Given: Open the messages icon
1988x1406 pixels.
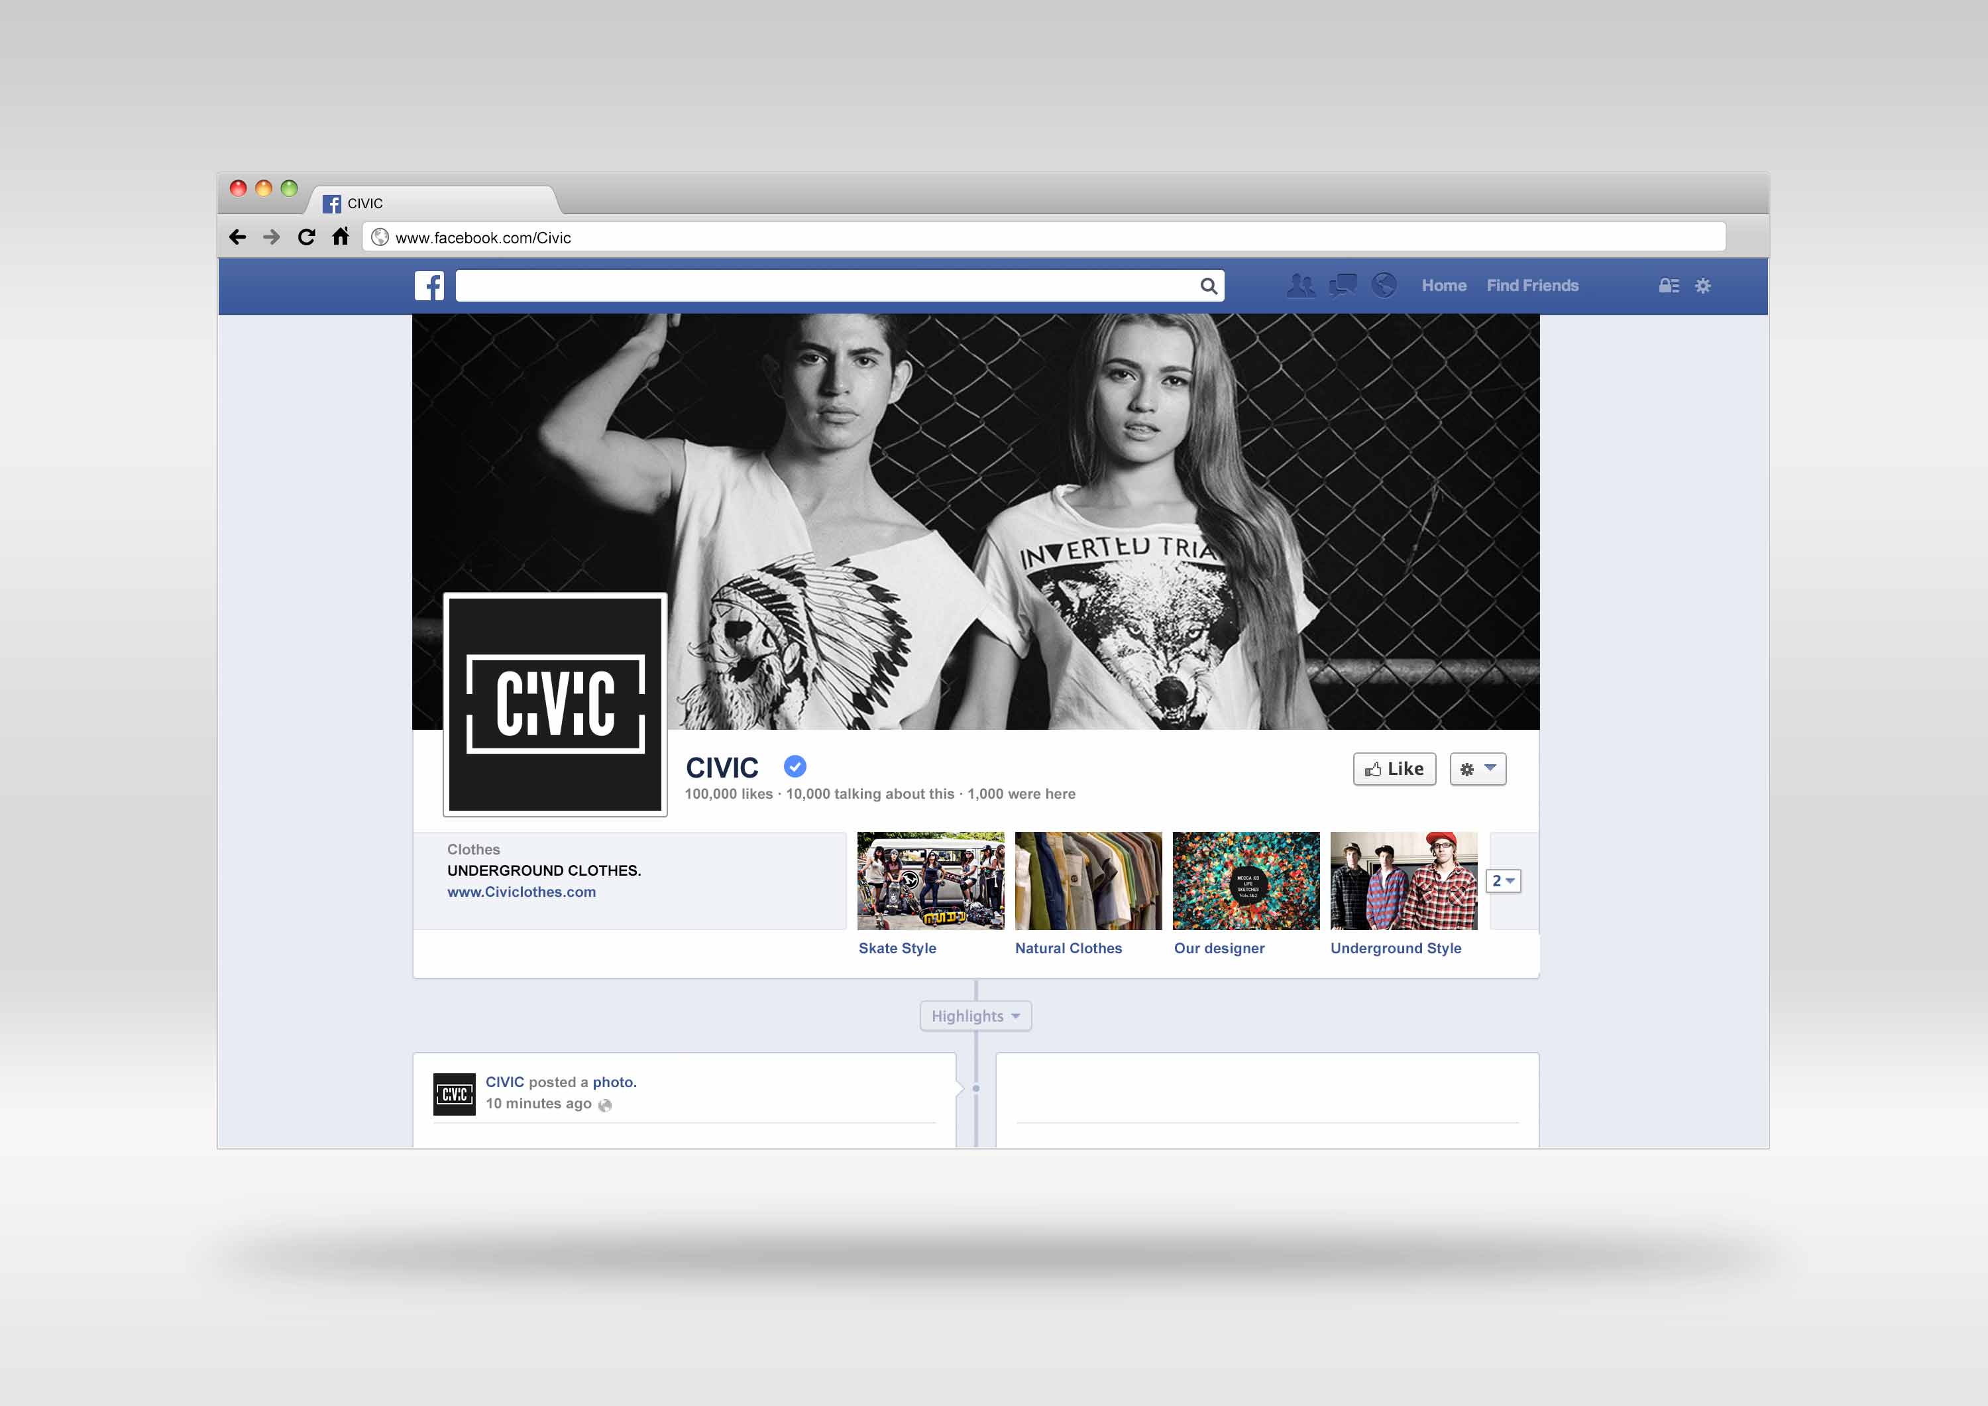Looking at the screenshot, I should [x=1343, y=285].
